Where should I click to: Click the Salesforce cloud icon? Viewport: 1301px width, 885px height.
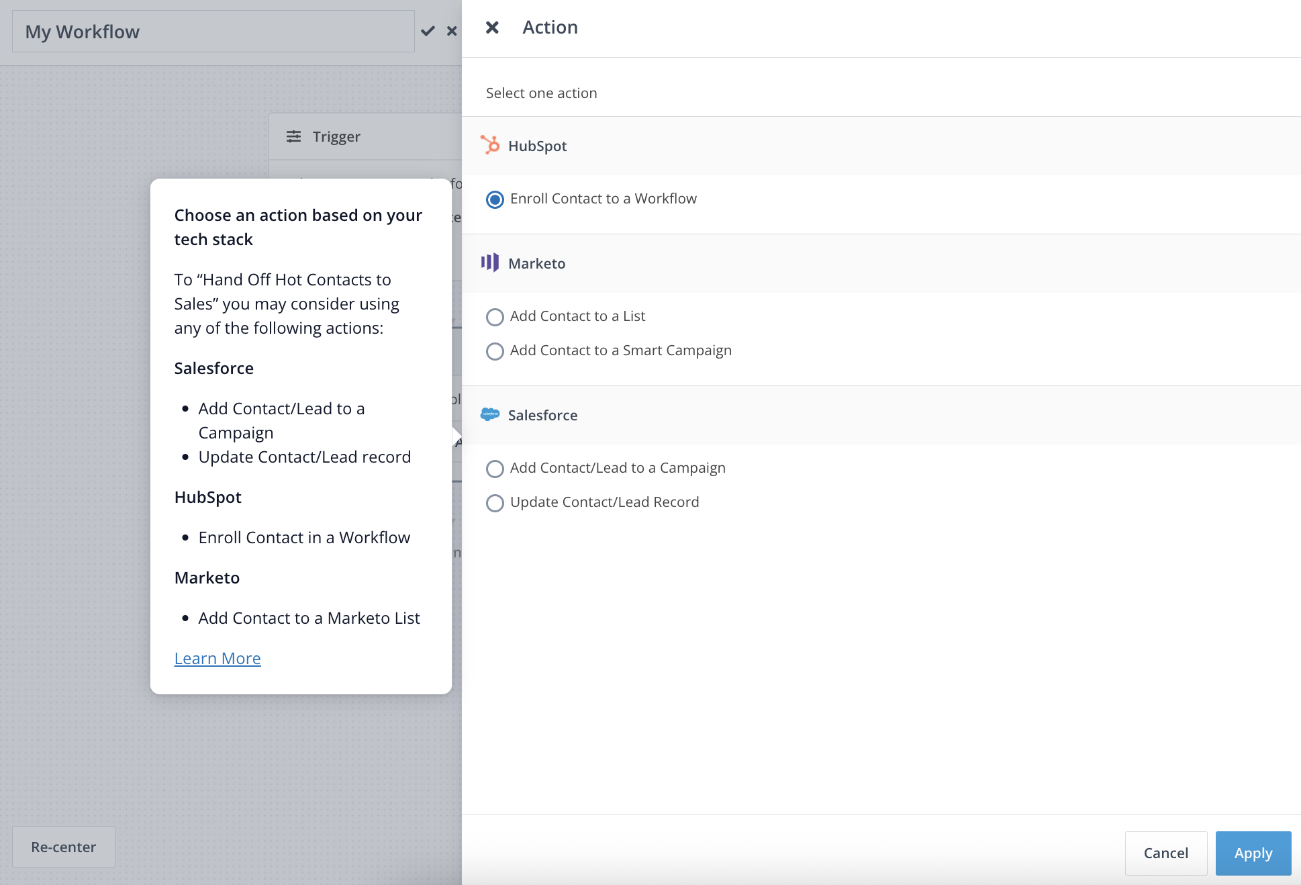[490, 414]
